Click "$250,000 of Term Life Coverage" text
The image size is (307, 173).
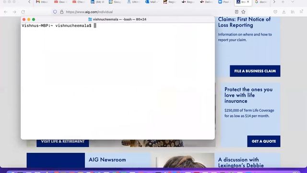click(249, 110)
